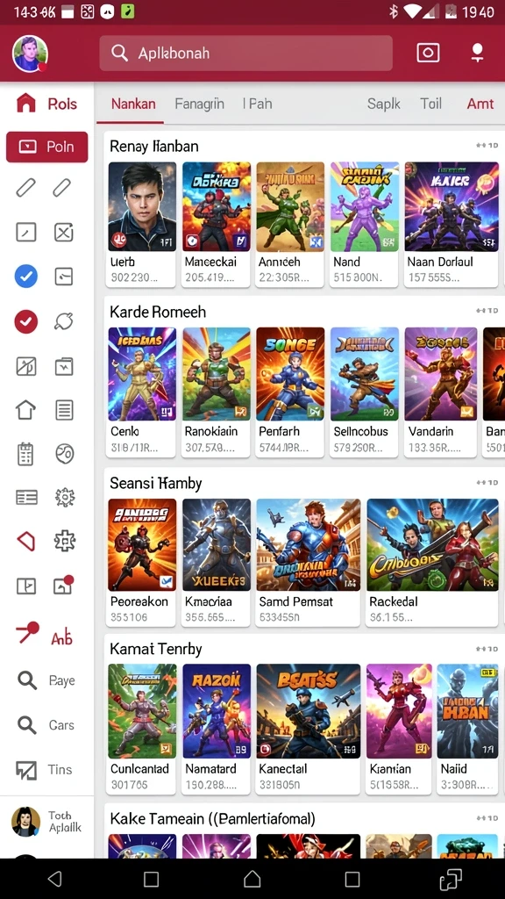Open the Annieeh game card
505x899 pixels.
[290, 224]
